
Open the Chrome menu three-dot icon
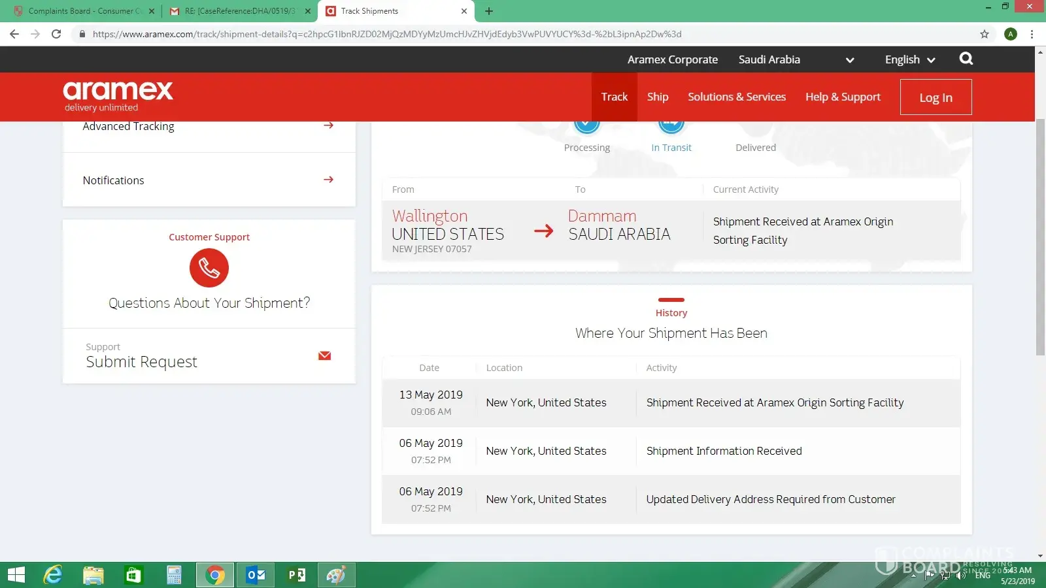pos(1032,34)
